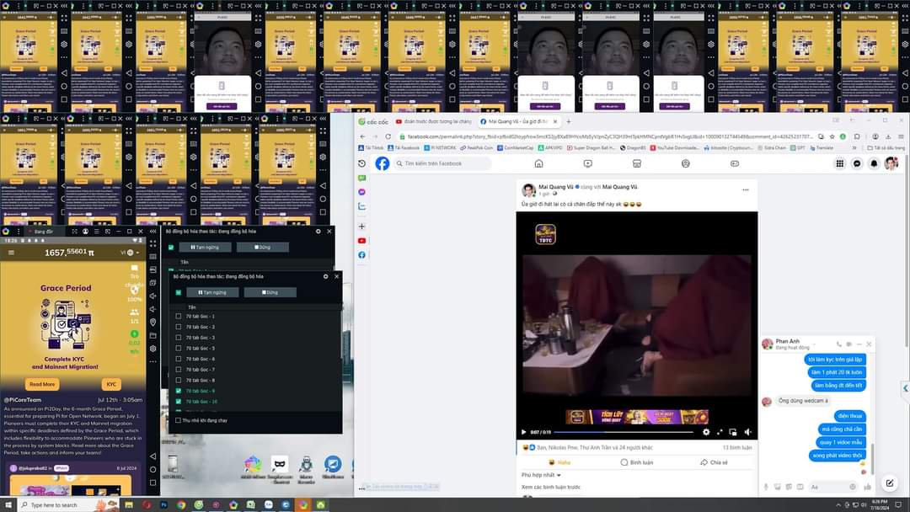This screenshot has width=910, height=512.
Task: Open Facebook Marketplace icon
Action: pyautogui.click(x=637, y=163)
